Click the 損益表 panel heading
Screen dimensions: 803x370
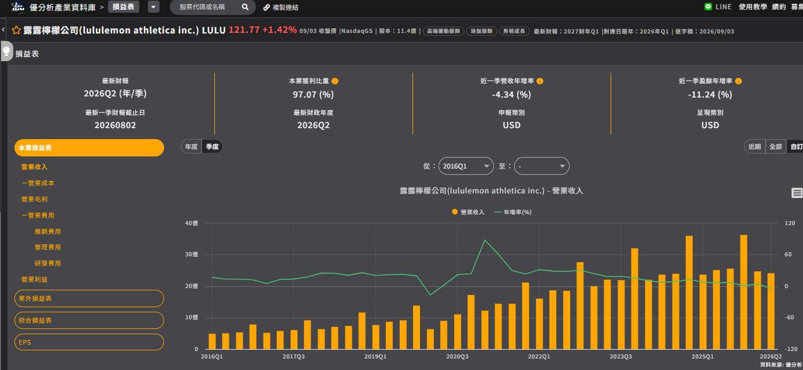tap(27, 54)
